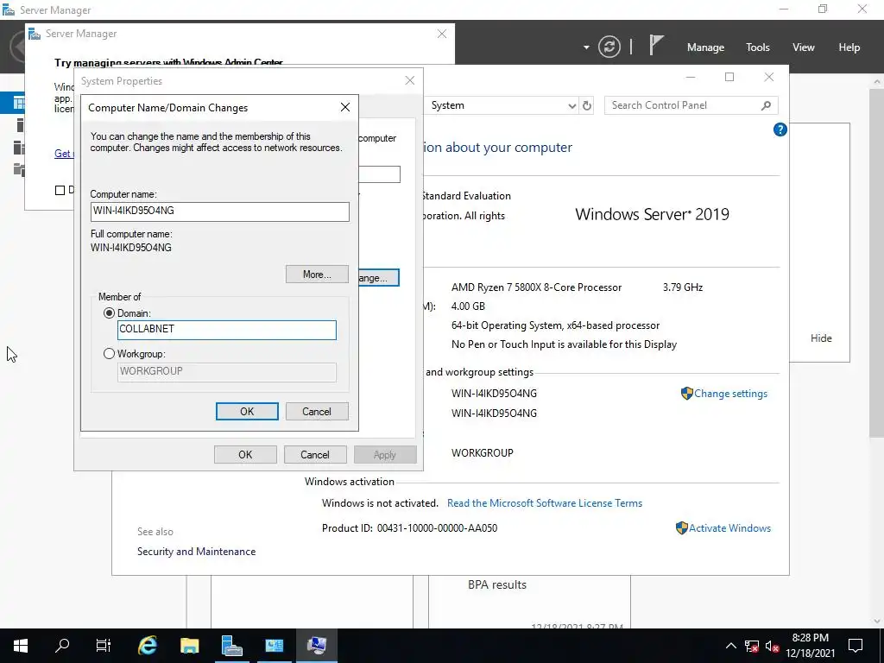Click Cancel in System Properties dialog

tap(314, 454)
